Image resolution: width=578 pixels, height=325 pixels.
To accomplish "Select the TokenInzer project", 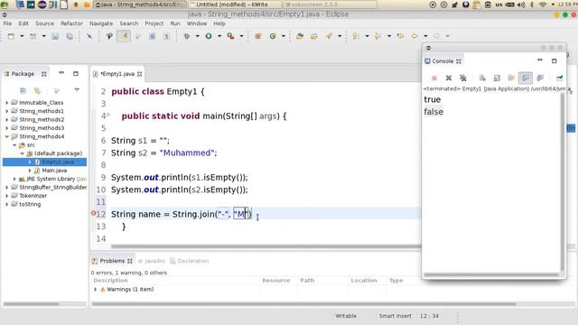I will (x=33, y=196).
